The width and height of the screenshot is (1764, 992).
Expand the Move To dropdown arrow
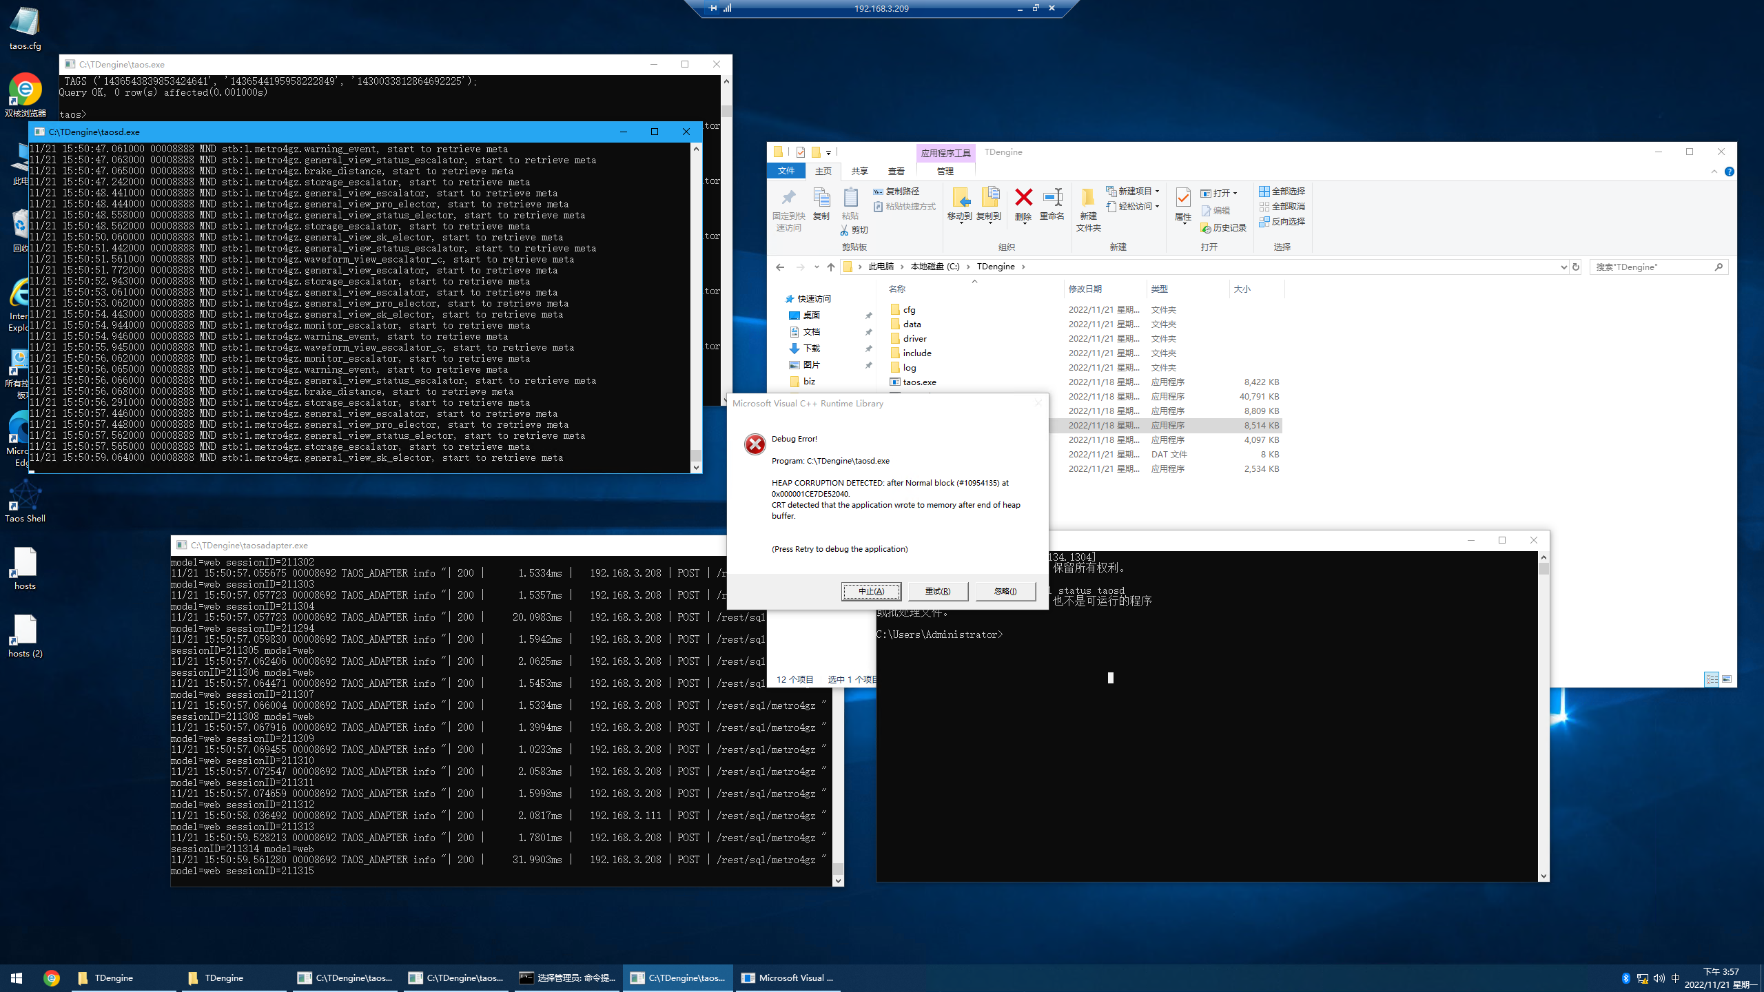pos(961,223)
